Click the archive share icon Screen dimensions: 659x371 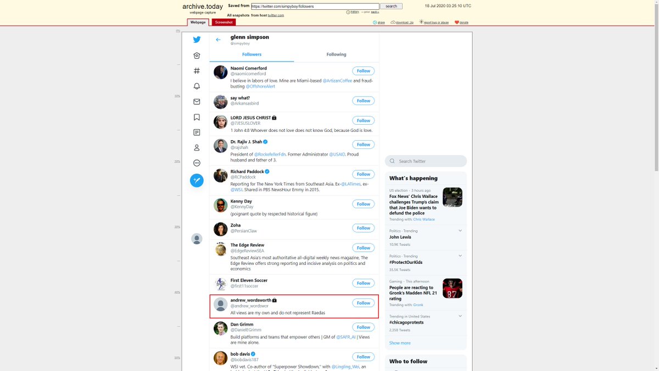pos(375,23)
